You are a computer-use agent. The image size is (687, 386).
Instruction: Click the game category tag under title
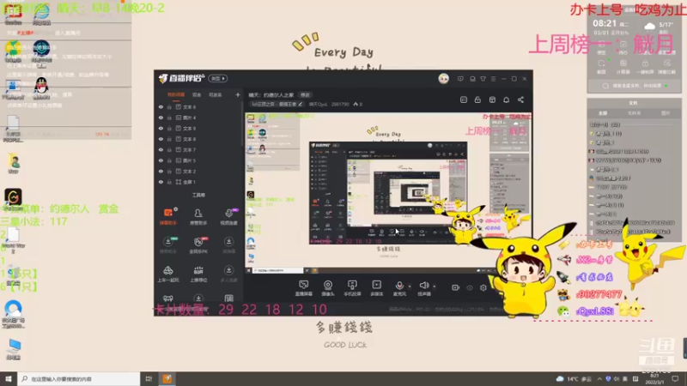(275, 104)
